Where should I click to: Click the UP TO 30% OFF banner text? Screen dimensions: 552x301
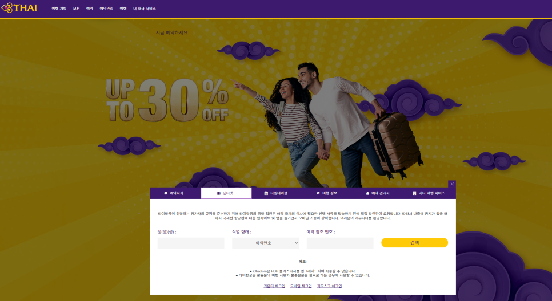tap(167, 100)
